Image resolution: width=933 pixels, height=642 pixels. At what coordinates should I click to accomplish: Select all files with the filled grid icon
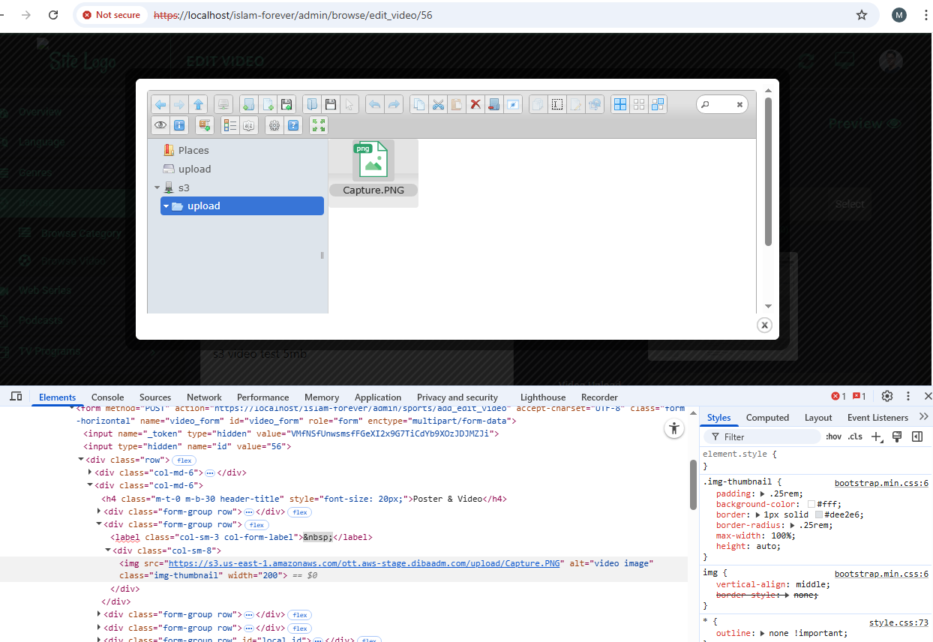[620, 104]
